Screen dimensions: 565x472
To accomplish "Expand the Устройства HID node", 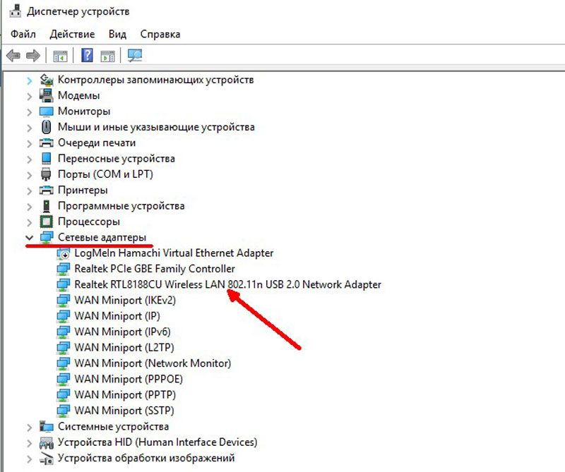I will (29, 444).
